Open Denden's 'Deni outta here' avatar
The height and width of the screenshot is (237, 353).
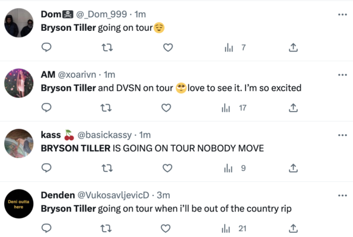pyautogui.click(x=19, y=204)
